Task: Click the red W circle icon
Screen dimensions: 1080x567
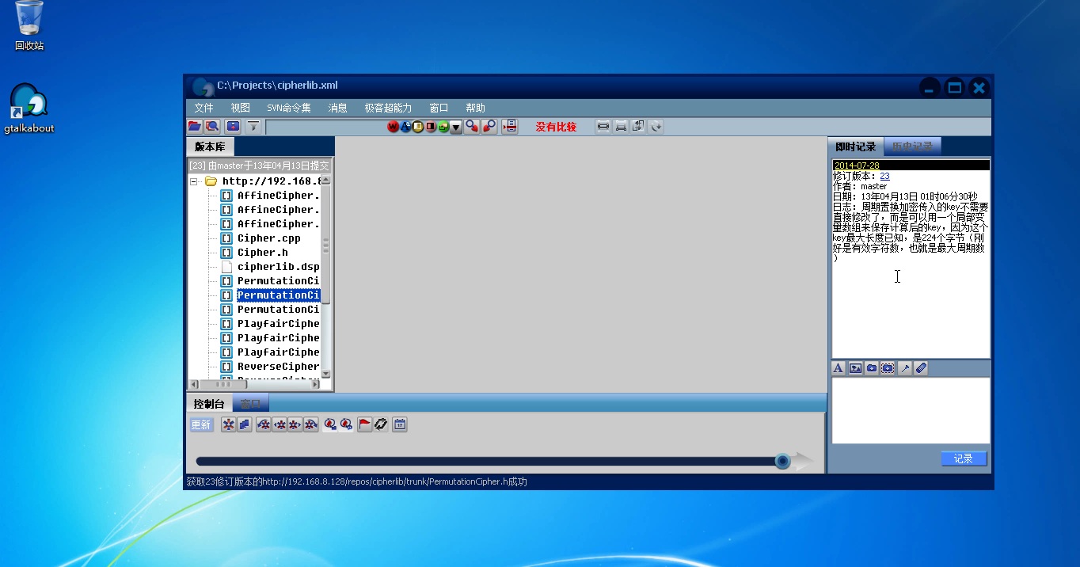Action: (x=394, y=127)
